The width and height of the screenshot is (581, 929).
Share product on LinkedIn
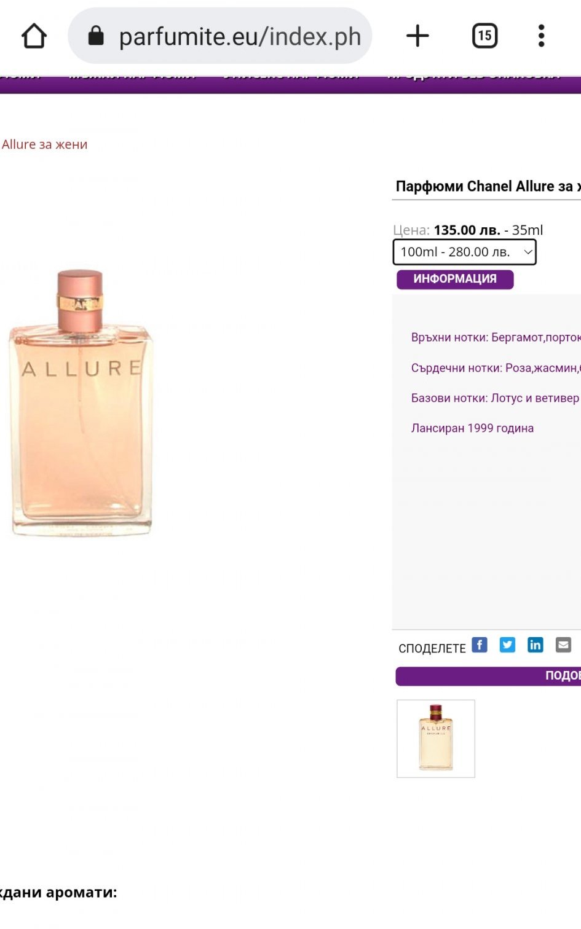click(x=536, y=645)
